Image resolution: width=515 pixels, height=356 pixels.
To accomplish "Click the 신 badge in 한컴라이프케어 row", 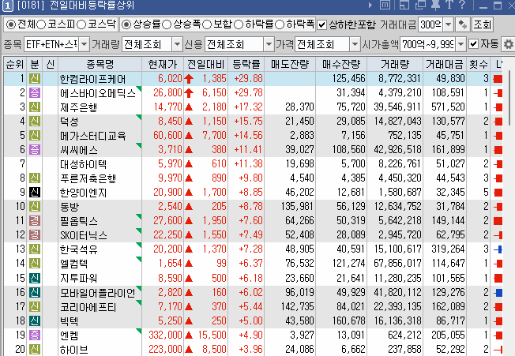I will pyautogui.click(x=35, y=78).
